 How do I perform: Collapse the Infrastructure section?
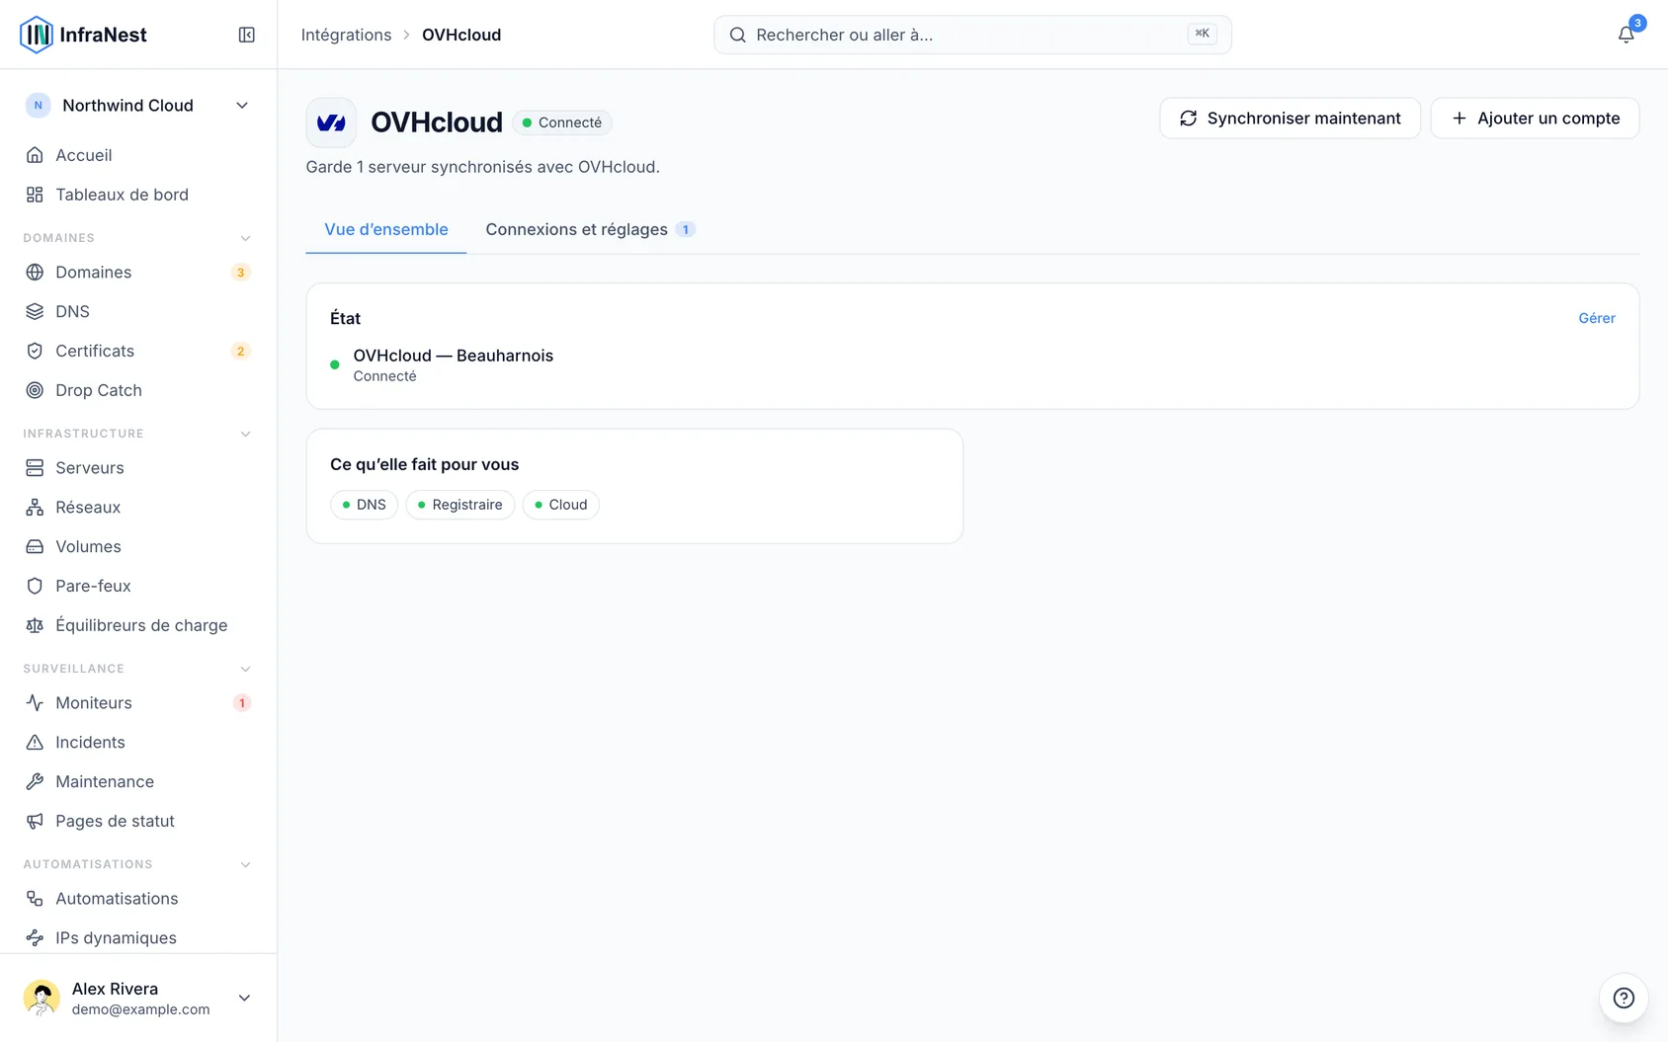pyautogui.click(x=245, y=434)
